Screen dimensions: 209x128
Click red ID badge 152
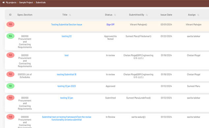pos(11,74)
